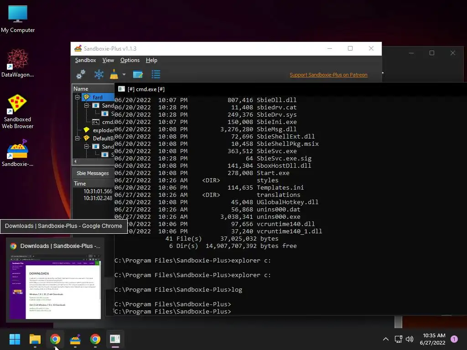The height and width of the screenshot is (350, 467).
Task: Minimize the Sandboxie-Plus window
Action: [330, 48]
